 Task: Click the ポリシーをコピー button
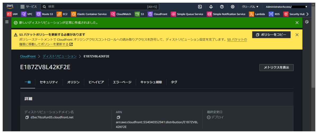[x=271, y=35]
